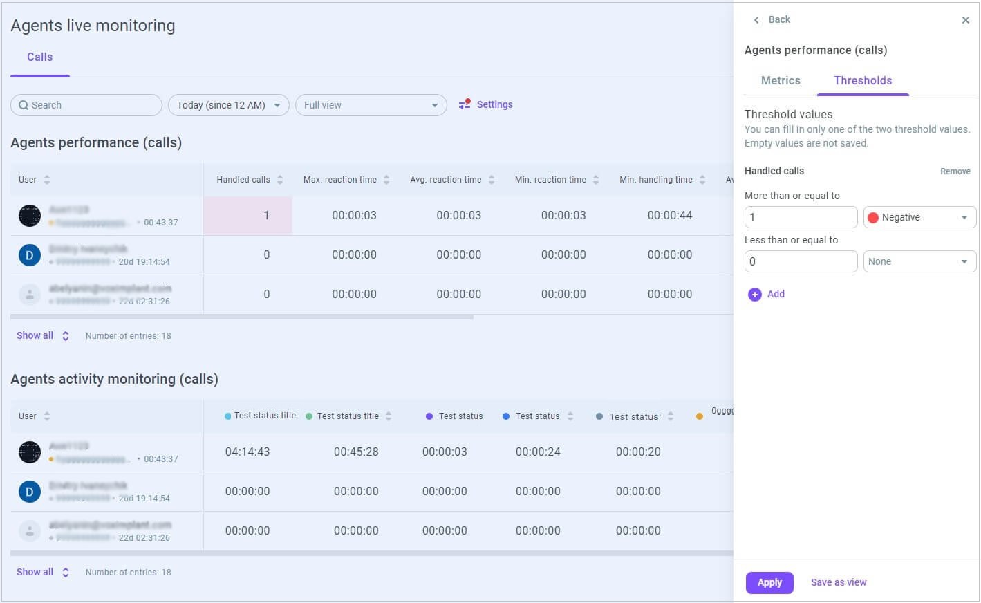Screen dimensions: 981x603
Task: Sort by Min. handling time
Action: [x=702, y=180]
